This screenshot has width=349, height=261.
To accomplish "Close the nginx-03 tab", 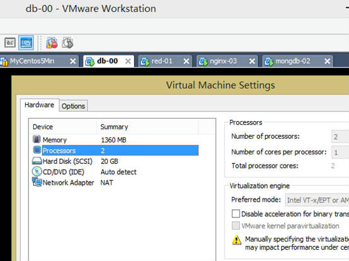I will [252, 61].
